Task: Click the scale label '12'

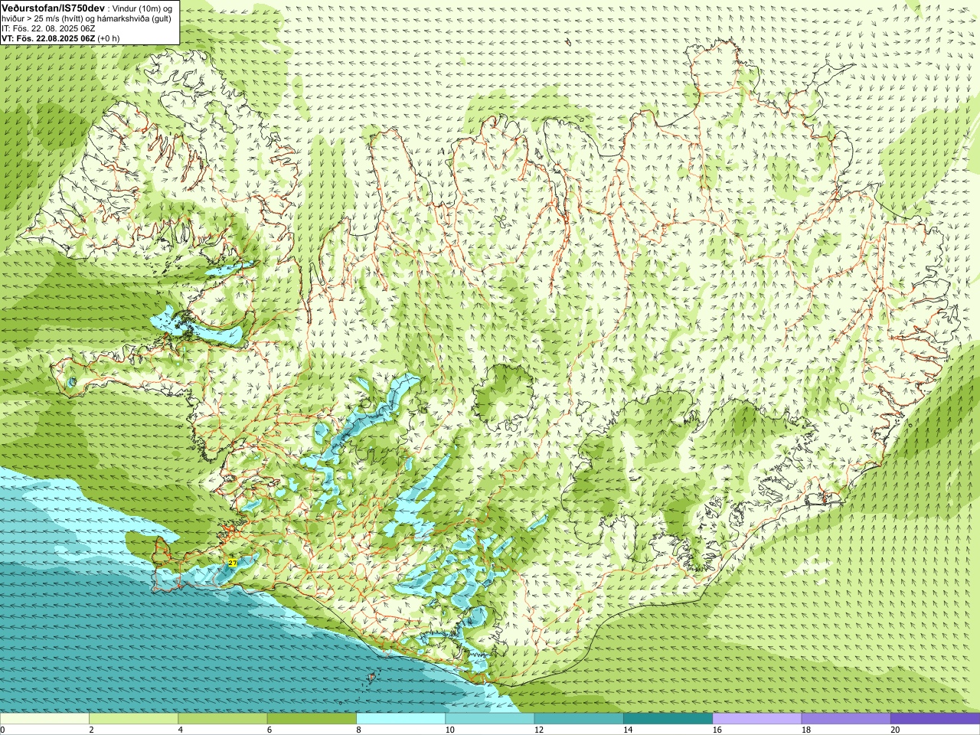Action: pos(538,730)
